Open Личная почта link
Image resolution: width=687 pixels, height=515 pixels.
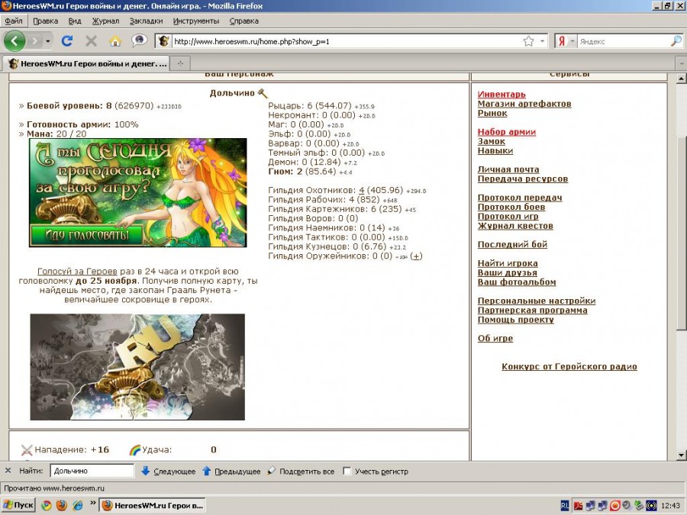[x=508, y=169]
